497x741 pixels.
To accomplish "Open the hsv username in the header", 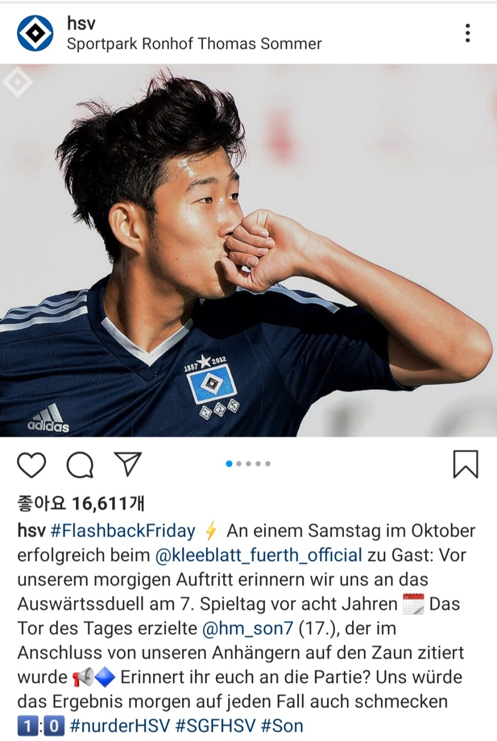I will click(81, 23).
